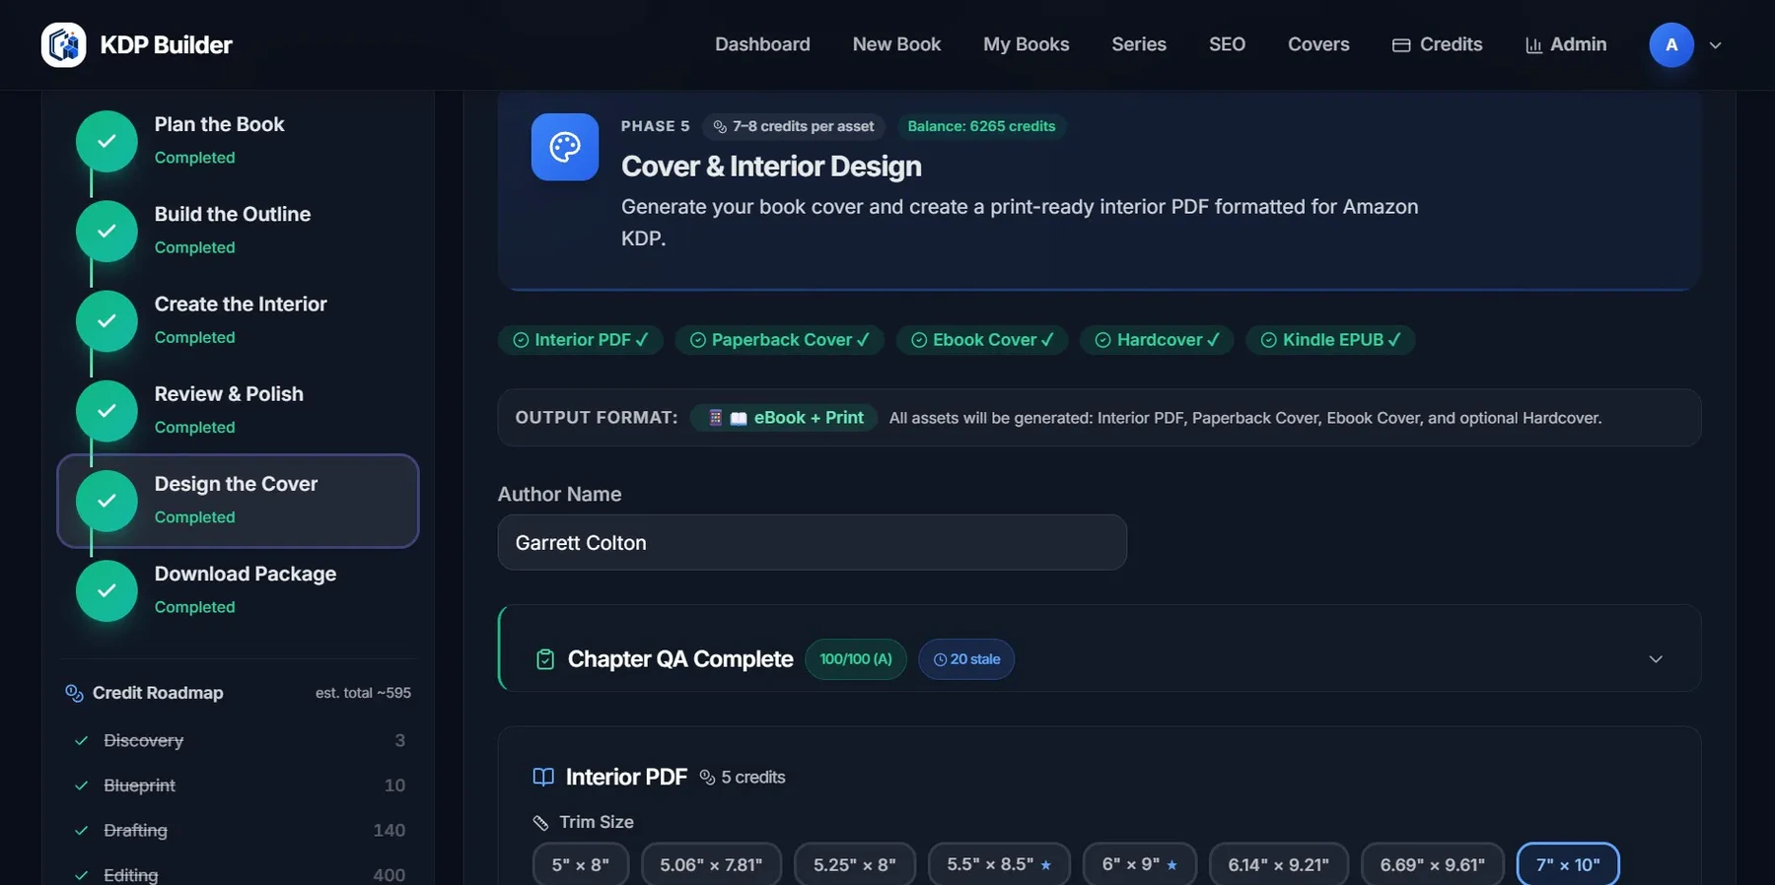1775x885 pixels.
Task: Go to New Book
Action: coord(896,44)
